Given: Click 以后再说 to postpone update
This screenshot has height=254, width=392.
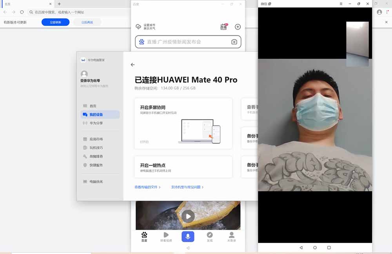Looking at the screenshot, I should pos(87,22).
